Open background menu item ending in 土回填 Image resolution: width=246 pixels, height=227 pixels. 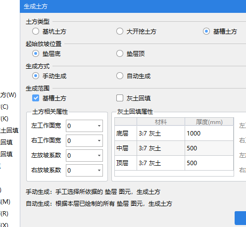9,131
